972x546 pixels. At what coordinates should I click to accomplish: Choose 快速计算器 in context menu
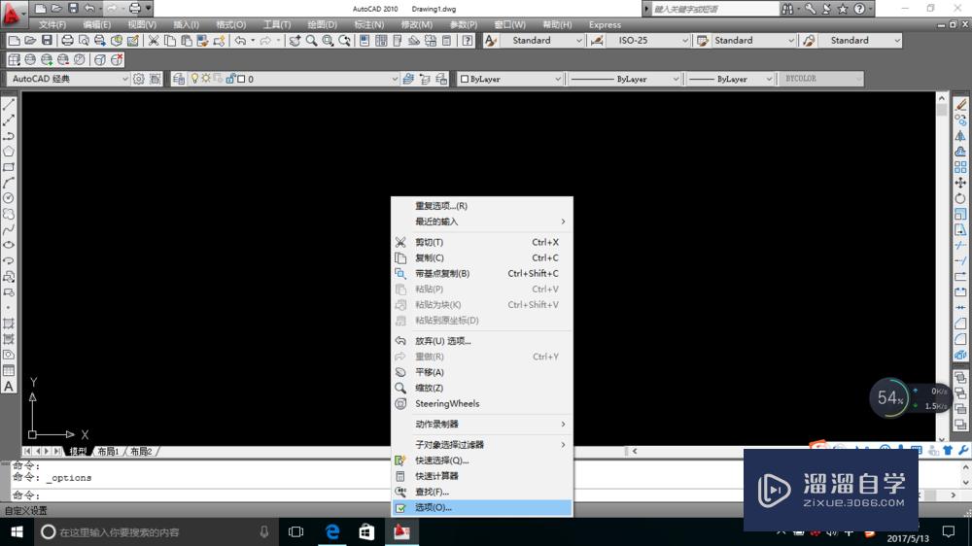pos(482,476)
